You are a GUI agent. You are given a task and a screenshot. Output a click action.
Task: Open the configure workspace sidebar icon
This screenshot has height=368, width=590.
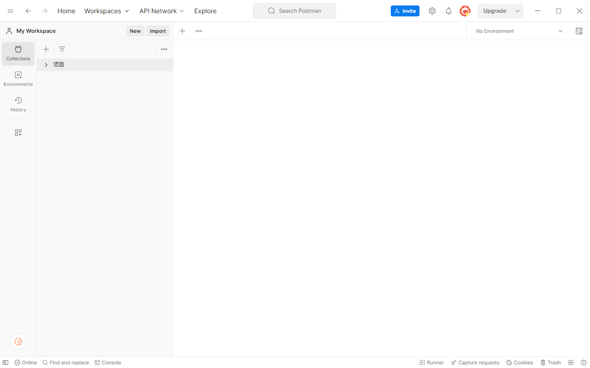click(18, 133)
